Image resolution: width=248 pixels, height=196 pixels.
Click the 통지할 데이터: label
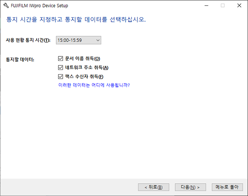coord(20,60)
